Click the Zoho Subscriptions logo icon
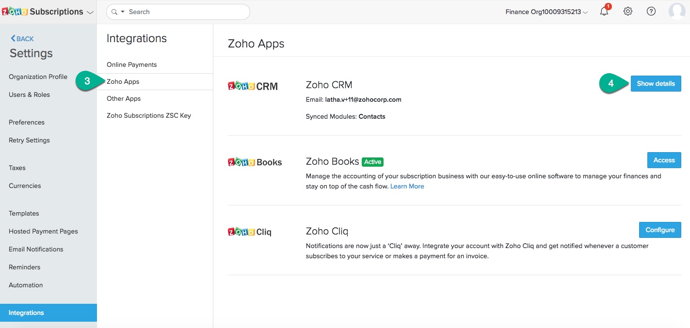This screenshot has height=328, width=690. pos(15,12)
